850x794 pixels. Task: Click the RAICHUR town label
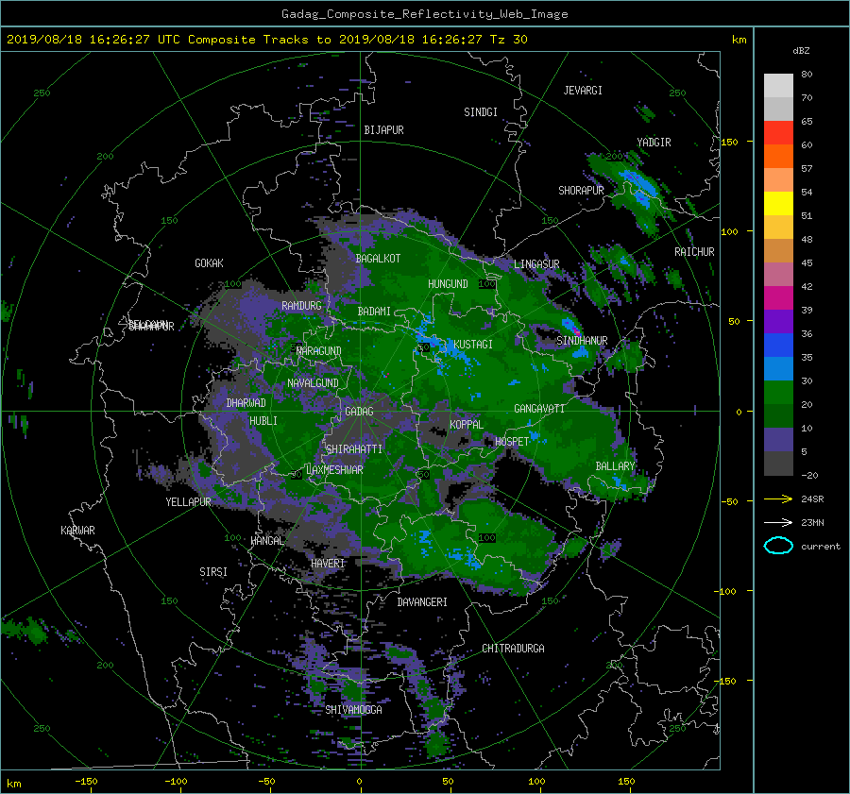pyautogui.click(x=694, y=252)
